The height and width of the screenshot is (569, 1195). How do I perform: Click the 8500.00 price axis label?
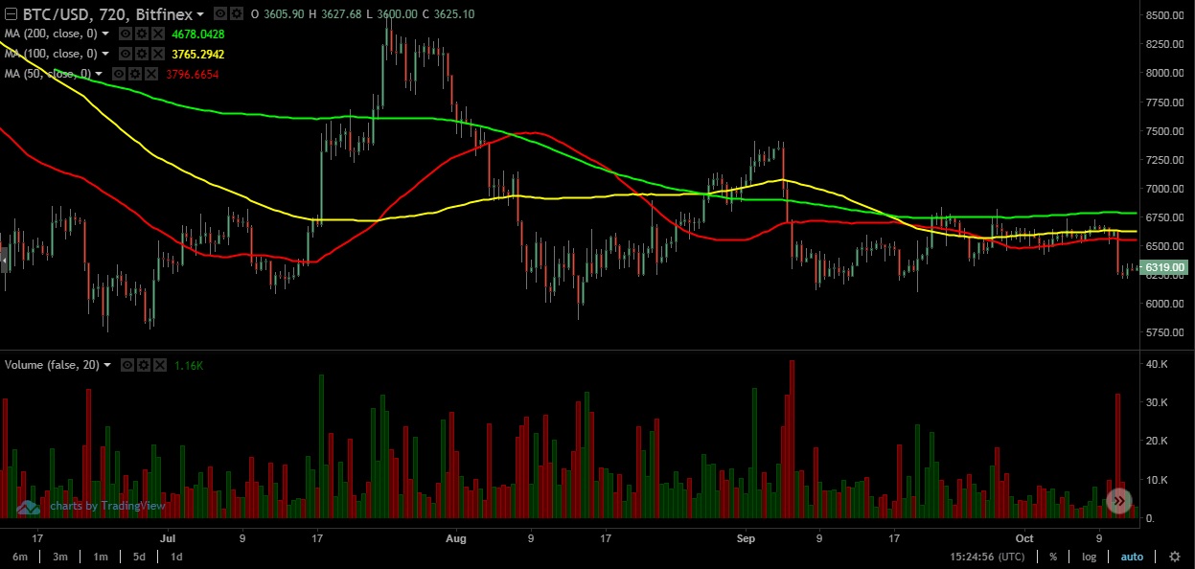point(1166,15)
